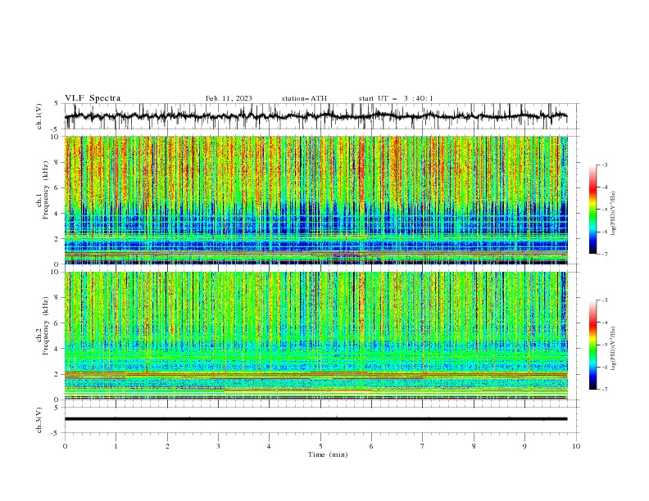Click the ch.1 color bar log(PSD) label
This screenshot has height=501, width=649.
coord(614,214)
